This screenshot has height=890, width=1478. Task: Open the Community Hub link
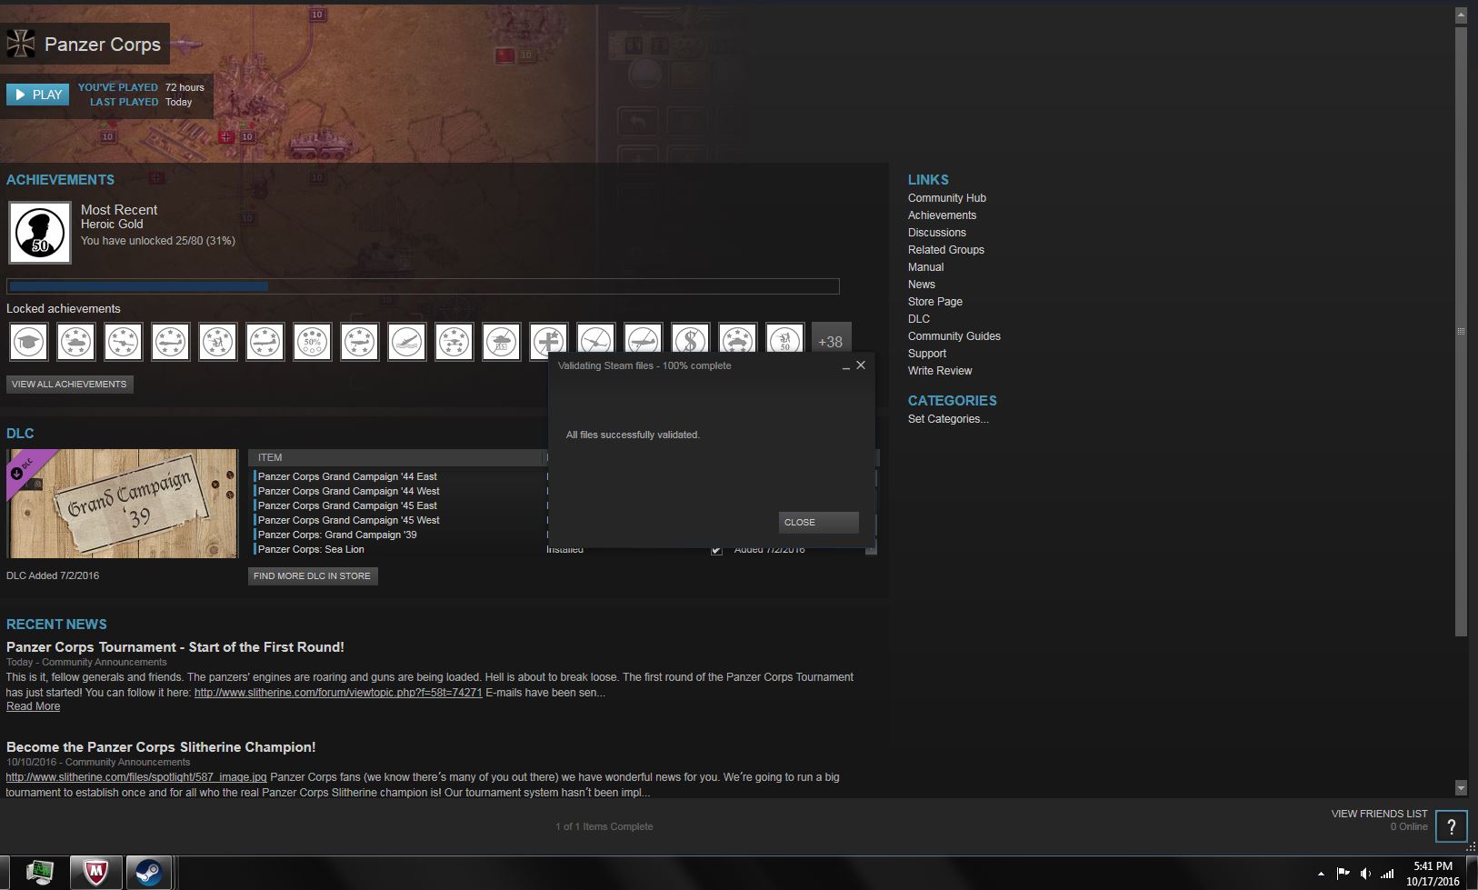946,198
